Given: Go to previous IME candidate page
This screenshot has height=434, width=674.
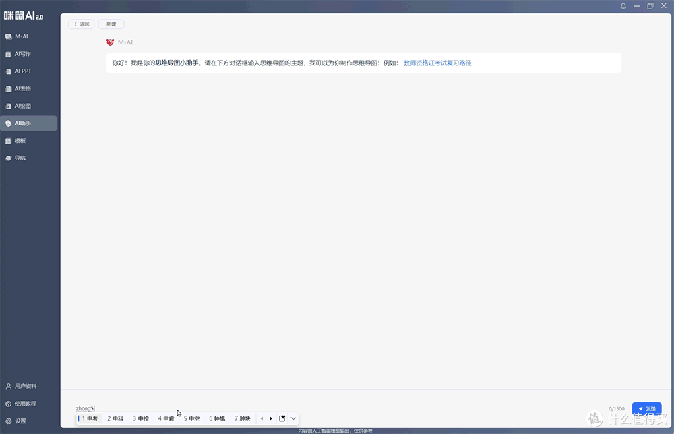Looking at the screenshot, I should (262, 418).
